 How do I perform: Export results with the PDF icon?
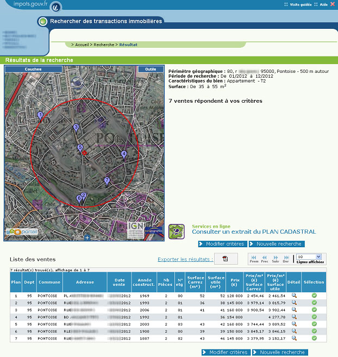[x=226, y=259]
